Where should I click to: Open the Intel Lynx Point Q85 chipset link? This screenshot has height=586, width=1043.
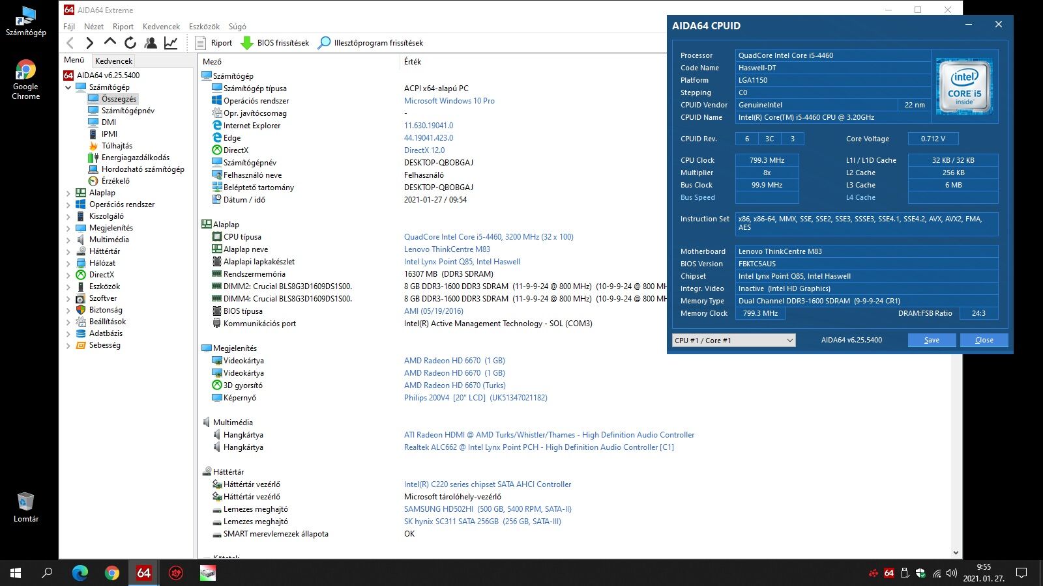tap(462, 262)
